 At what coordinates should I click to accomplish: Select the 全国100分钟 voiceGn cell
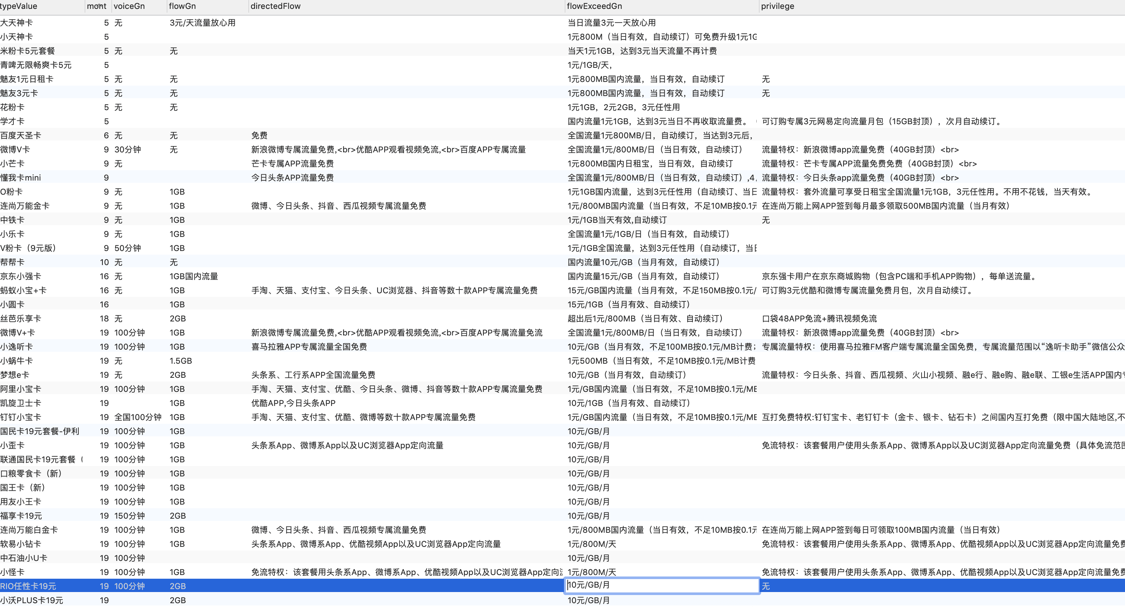(138, 417)
